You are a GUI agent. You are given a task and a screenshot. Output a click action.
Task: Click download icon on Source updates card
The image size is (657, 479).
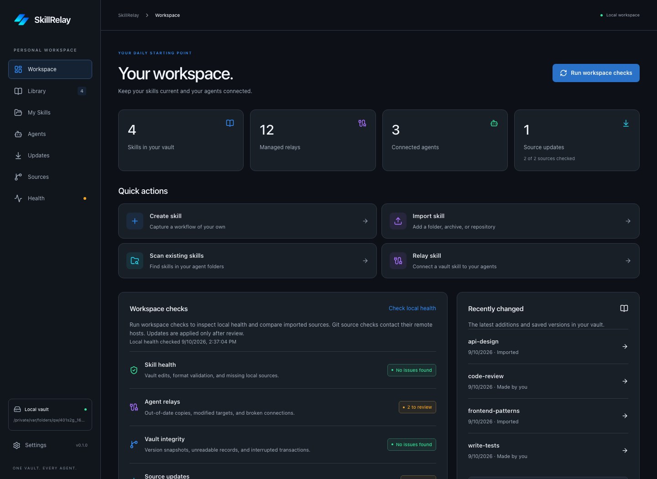[626, 123]
